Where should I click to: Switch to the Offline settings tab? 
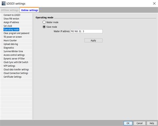10,10
